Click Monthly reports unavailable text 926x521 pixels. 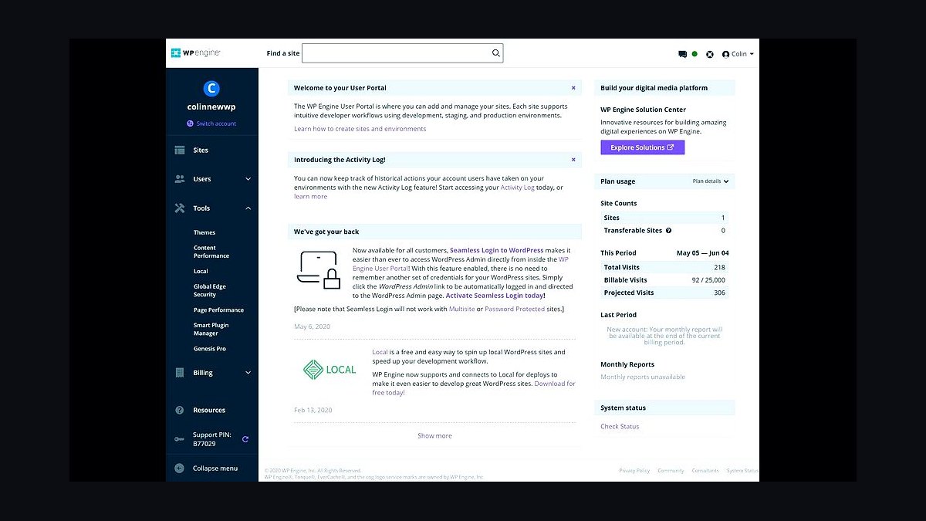(643, 377)
